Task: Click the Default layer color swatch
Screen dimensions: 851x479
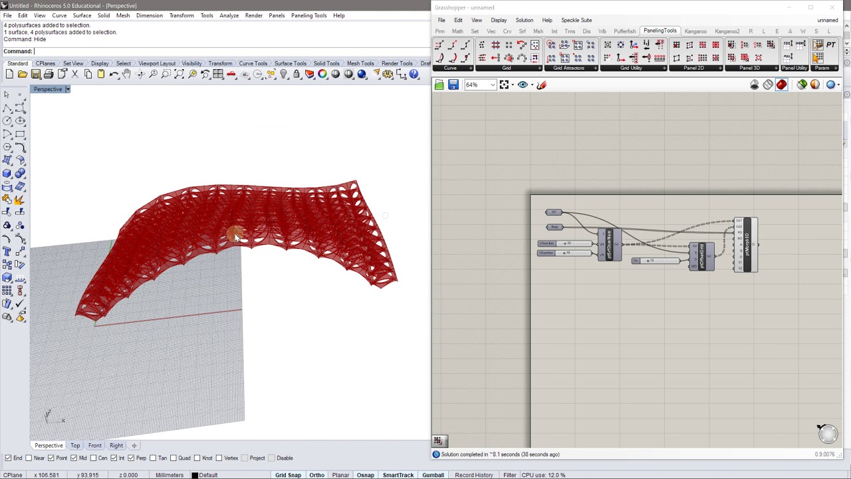Action: point(195,475)
